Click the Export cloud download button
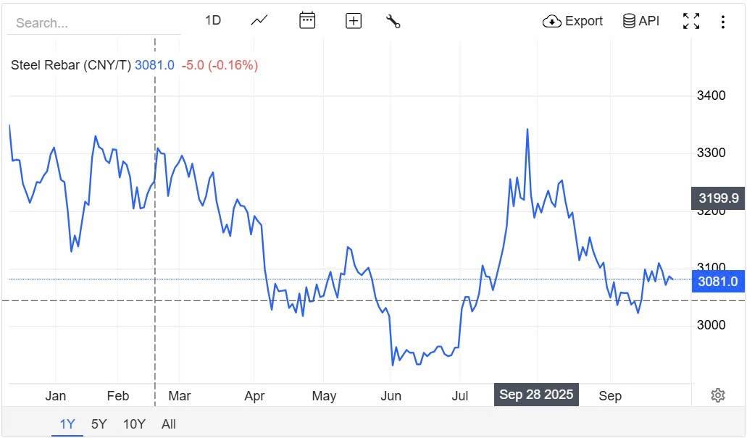Screen dimensions: 747x438 click(x=572, y=21)
